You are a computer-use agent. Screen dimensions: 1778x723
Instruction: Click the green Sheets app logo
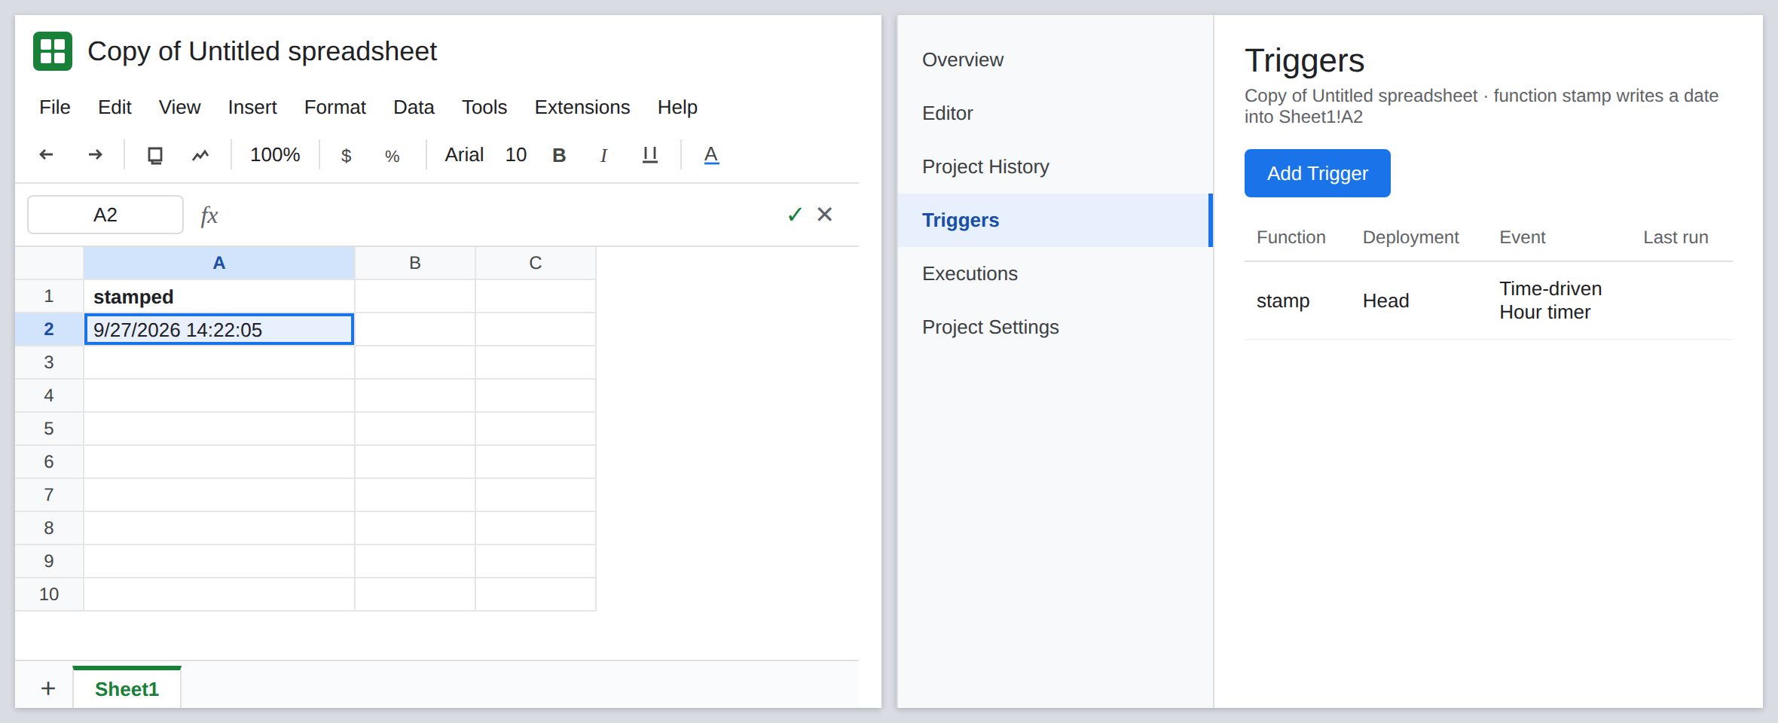coord(53,51)
